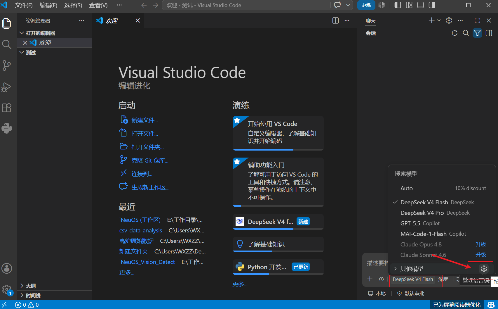Open the 默认审批 approval picker

pyautogui.click(x=411, y=294)
